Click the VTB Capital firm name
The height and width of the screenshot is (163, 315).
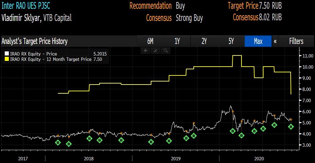coord(58,18)
